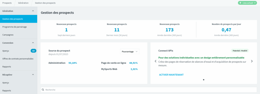
Task: Click the search magnifier icon
Action: coord(43,90)
